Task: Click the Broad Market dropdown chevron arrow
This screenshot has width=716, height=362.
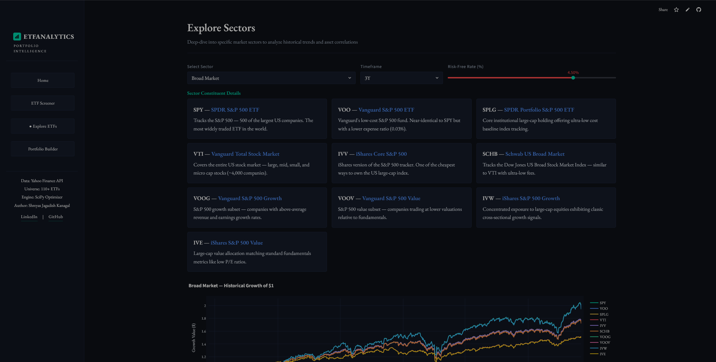Action: [x=349, y=78]
